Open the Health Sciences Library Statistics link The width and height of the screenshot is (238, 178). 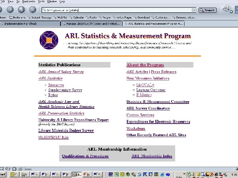point(66,106)
